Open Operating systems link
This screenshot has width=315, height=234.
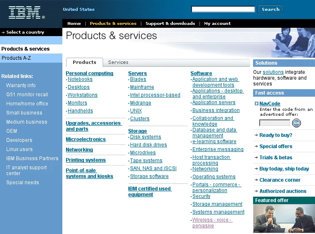pos(214,177)
